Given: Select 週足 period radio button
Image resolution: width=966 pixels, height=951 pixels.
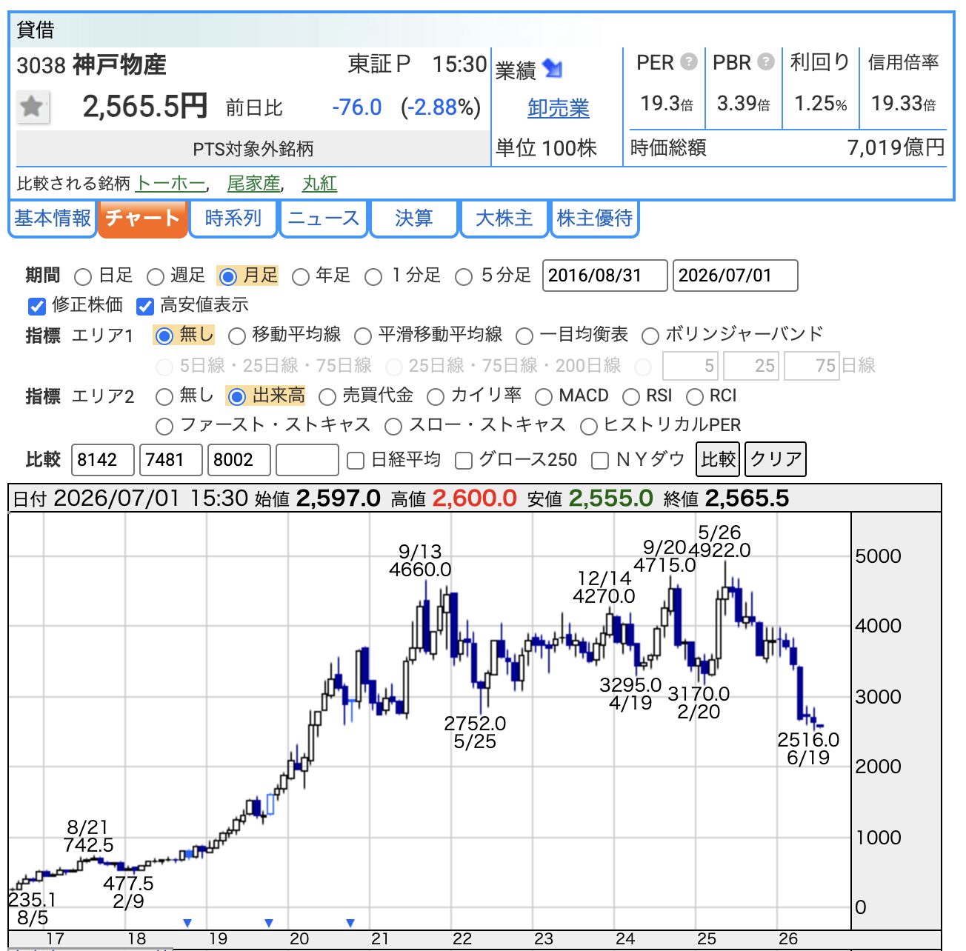Looking at the screenshot, I should [155, 277].
